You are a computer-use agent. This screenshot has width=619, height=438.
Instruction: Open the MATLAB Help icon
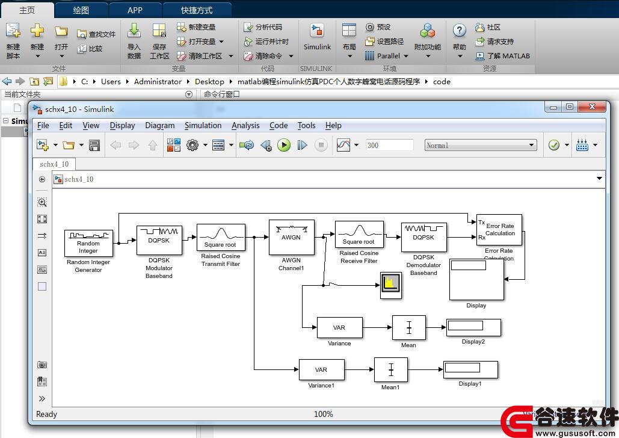coord(459,31)
